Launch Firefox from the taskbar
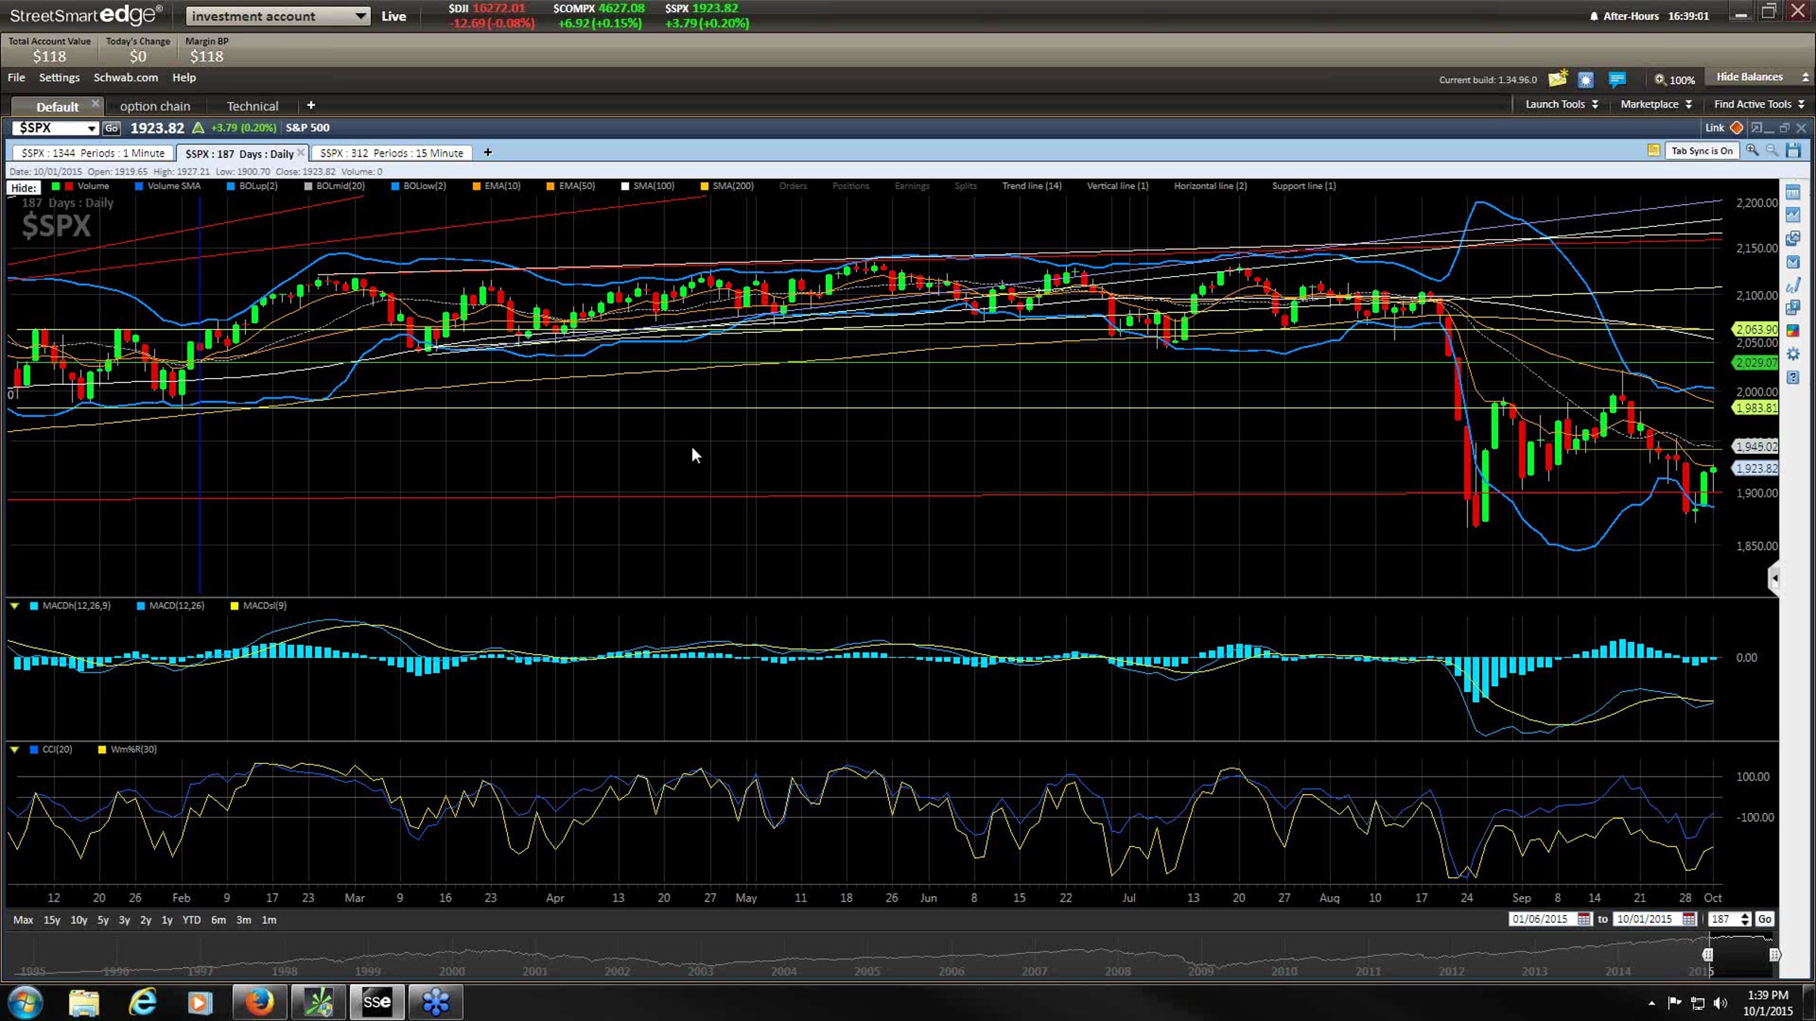Screen dimensions: 1816x1021 (x=259, y=1002)
